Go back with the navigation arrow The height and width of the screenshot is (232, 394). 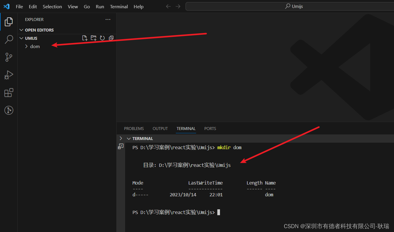point(168,6)
